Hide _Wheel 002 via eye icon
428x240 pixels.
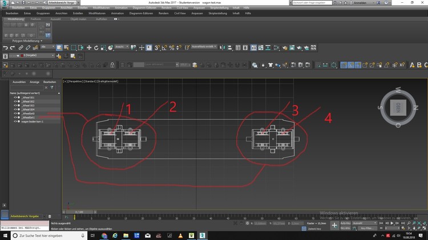click(x=15, y=101)
